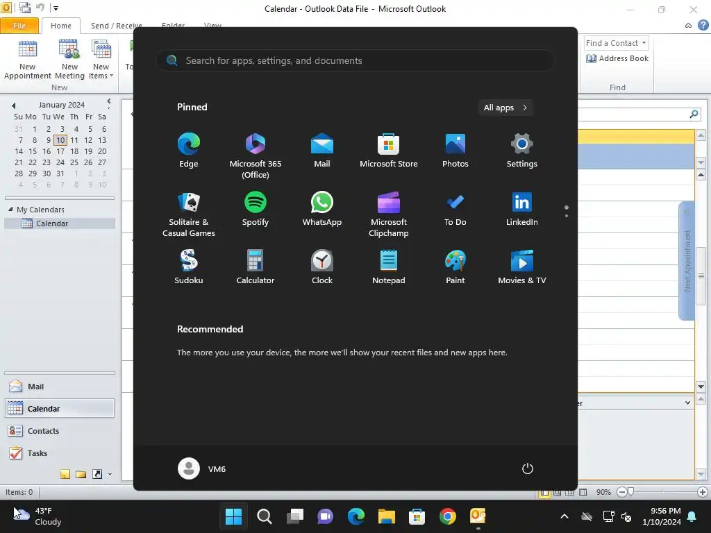Screen dimensions: 711x533
Task: Launch the Paint app
Action: click(455, 267)
